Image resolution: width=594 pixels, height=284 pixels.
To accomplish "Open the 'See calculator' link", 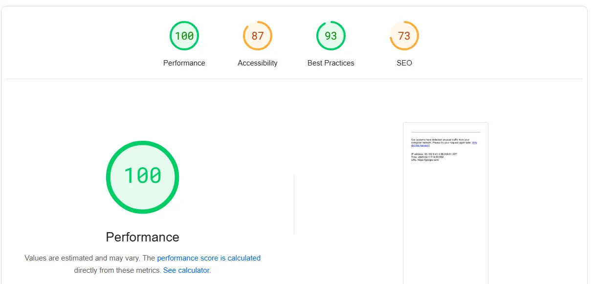I will point(186,270).
